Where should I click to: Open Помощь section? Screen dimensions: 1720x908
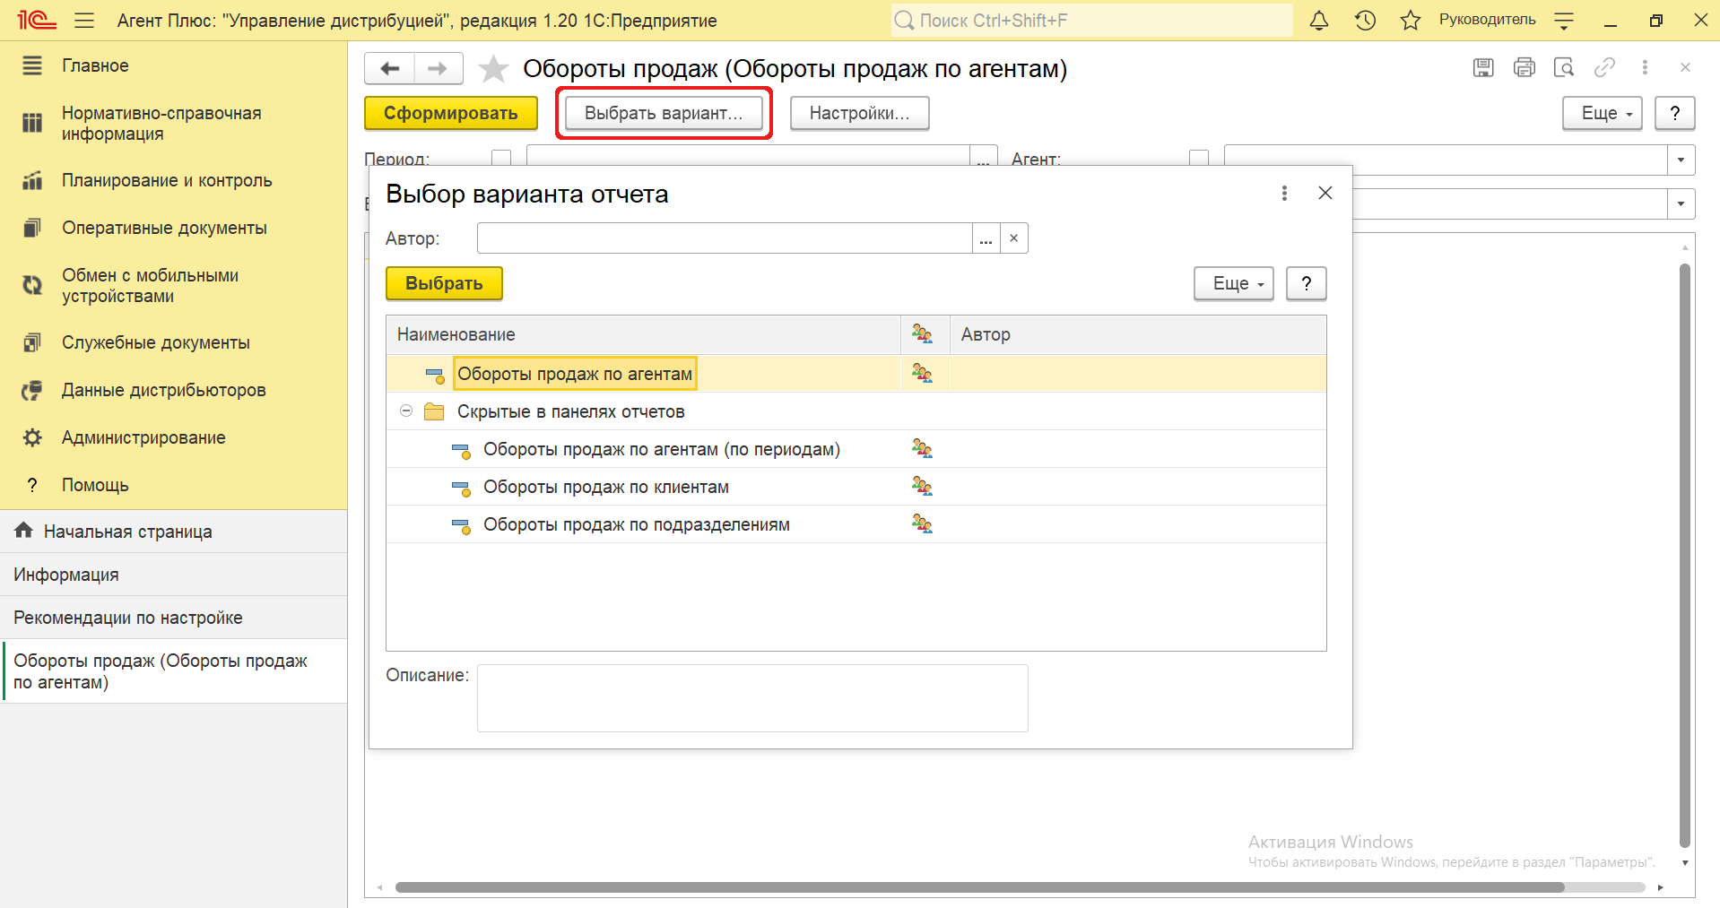click(173, 485)
